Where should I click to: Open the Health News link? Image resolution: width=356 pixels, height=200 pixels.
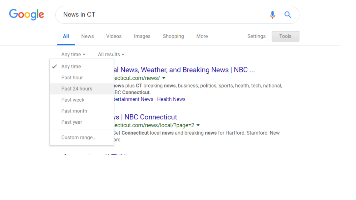(x=171, y=99)
